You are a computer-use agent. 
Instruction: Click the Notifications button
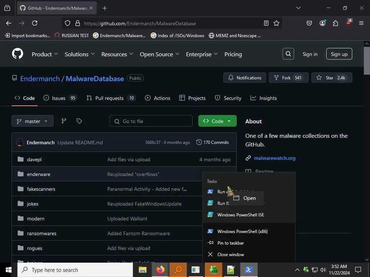pyautogui.click(x=245, y=78)
